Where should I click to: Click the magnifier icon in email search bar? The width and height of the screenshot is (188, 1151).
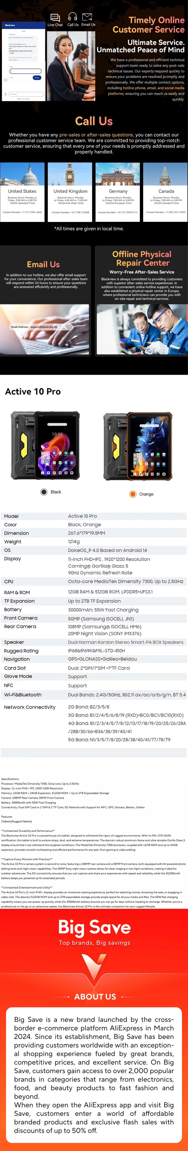[65, 327]
